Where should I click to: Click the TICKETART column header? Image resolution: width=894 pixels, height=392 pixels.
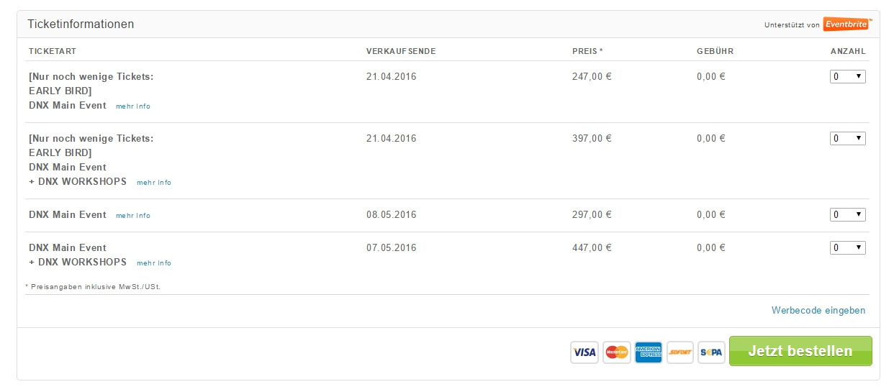pos(53,52)
